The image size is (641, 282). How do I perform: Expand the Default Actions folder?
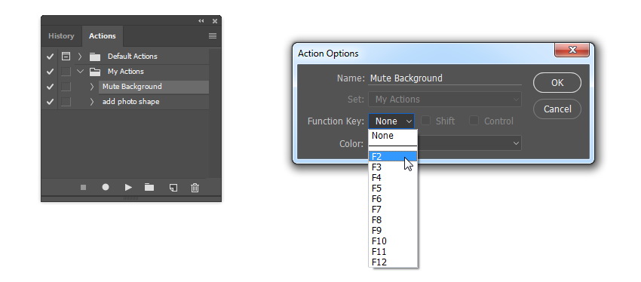80,57
